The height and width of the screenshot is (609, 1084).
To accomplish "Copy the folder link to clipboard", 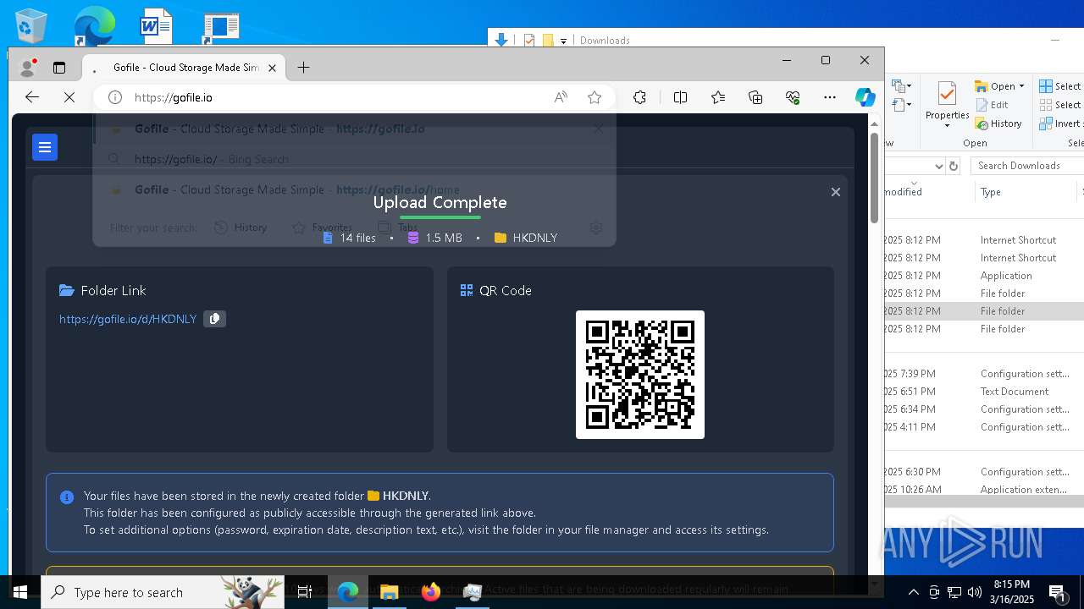I will point(214,319).
